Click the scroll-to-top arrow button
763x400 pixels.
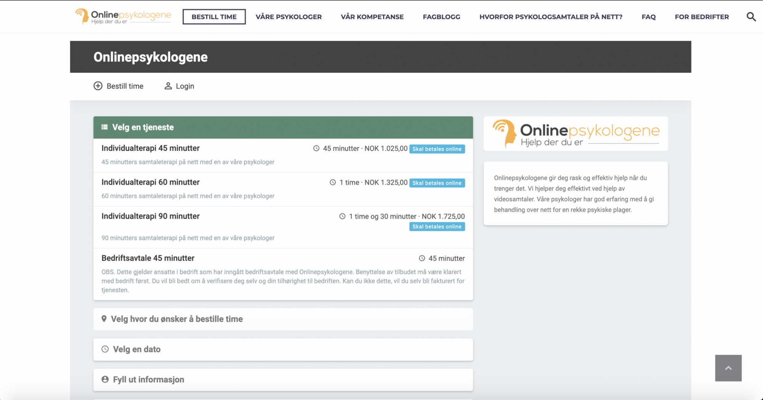(x=728, y=368)
